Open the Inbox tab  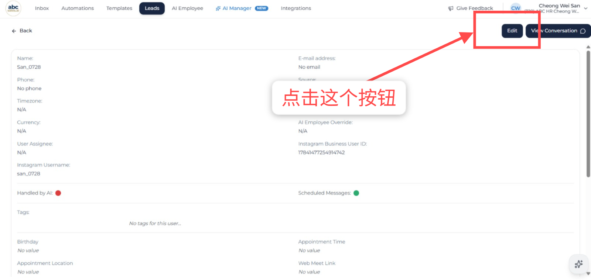[42, 8]
